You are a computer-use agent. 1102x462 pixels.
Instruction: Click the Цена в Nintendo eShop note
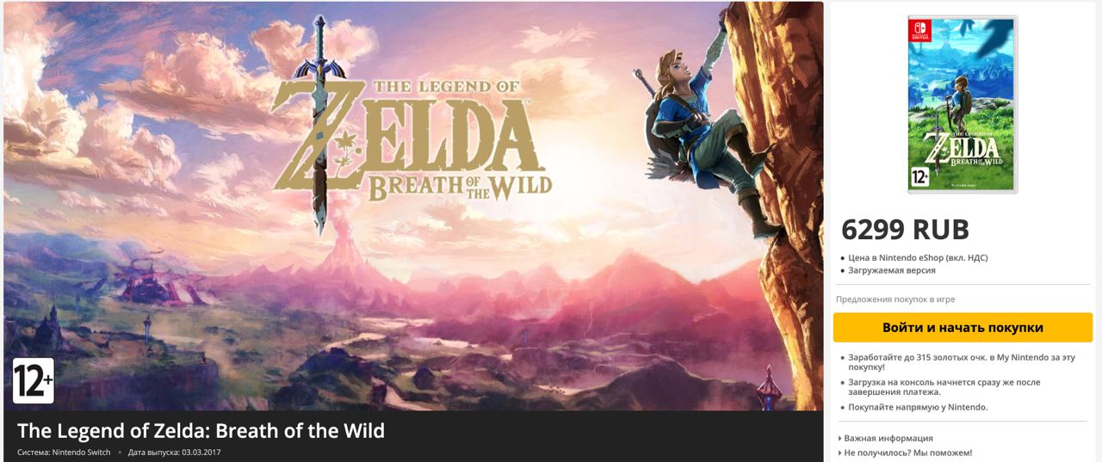[918, 257]
